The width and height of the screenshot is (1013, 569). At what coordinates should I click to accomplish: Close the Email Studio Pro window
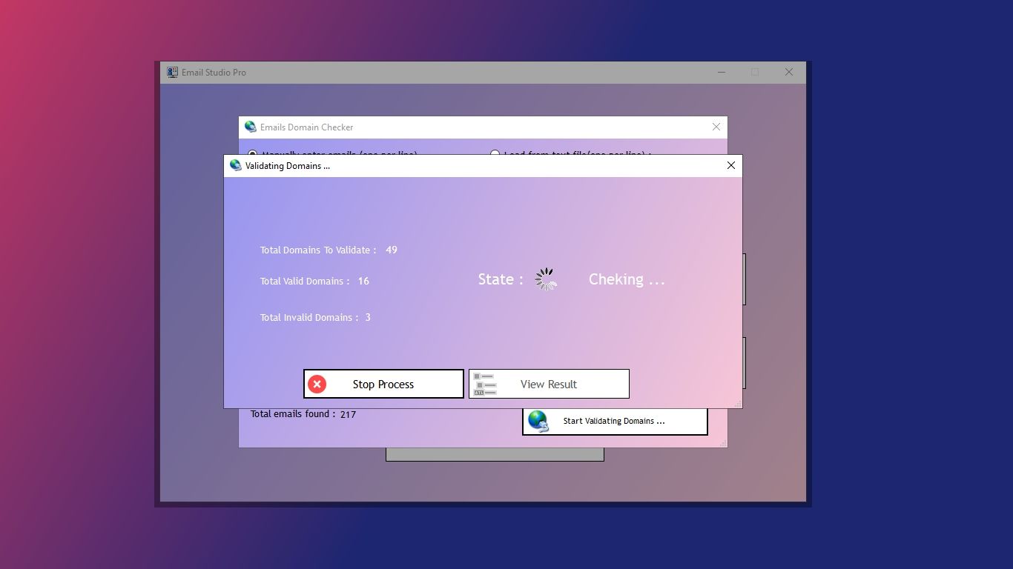click(789, 72)
